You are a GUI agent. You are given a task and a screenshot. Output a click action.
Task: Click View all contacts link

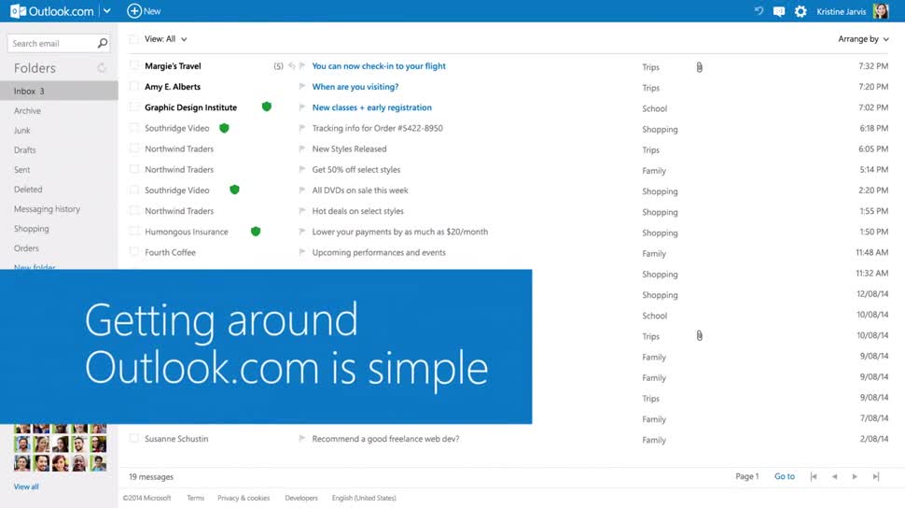[26, 487]
